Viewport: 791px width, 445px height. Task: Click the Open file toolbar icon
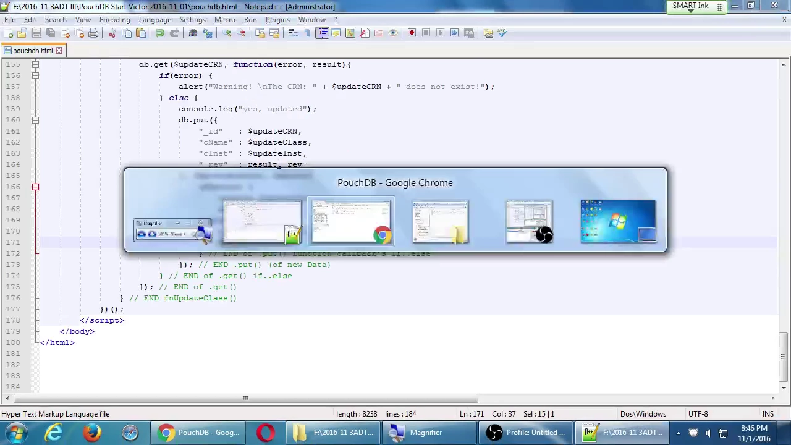[x=22, y=33]
